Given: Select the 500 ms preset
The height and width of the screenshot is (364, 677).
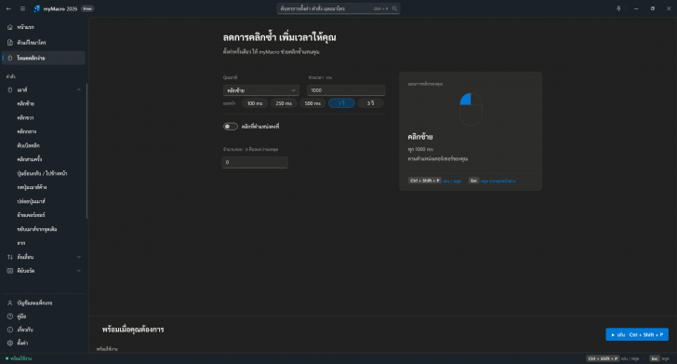Looking at the screenshot, I should [x=312, y=103].
